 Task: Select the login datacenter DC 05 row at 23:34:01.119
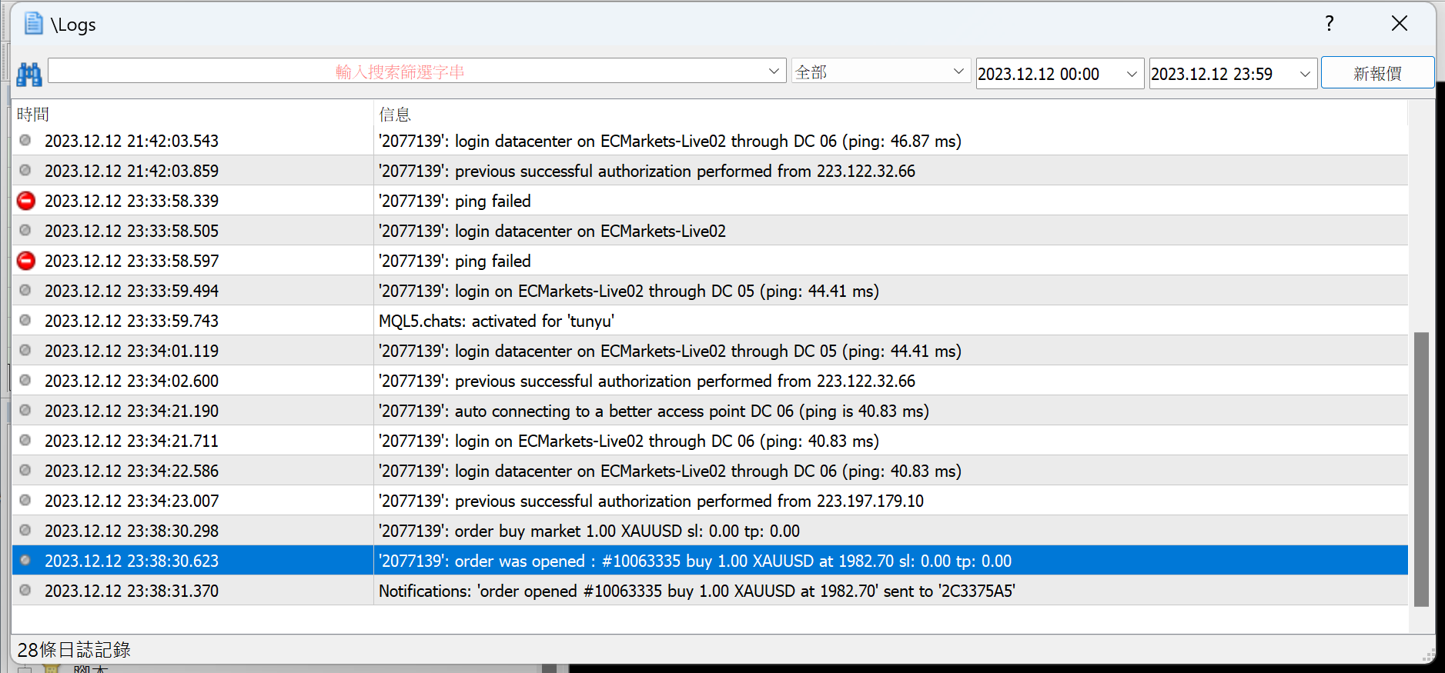click(x=710, y=351)
